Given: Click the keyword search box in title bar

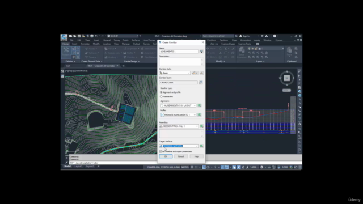Looking at the screenshot, I should coord(218,36).
